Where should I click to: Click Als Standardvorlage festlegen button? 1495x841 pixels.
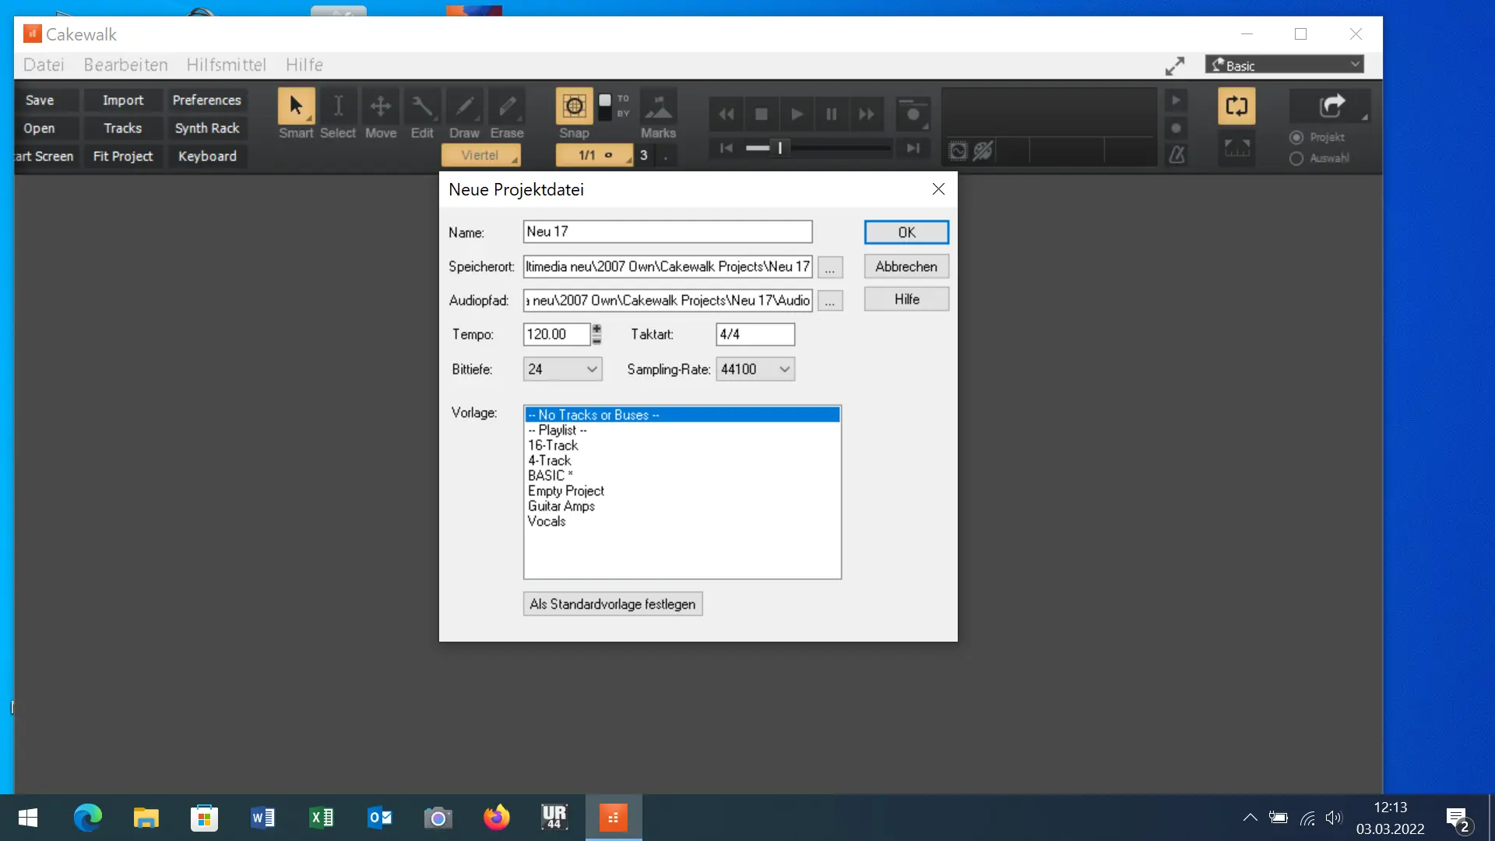tap(612, 604)
